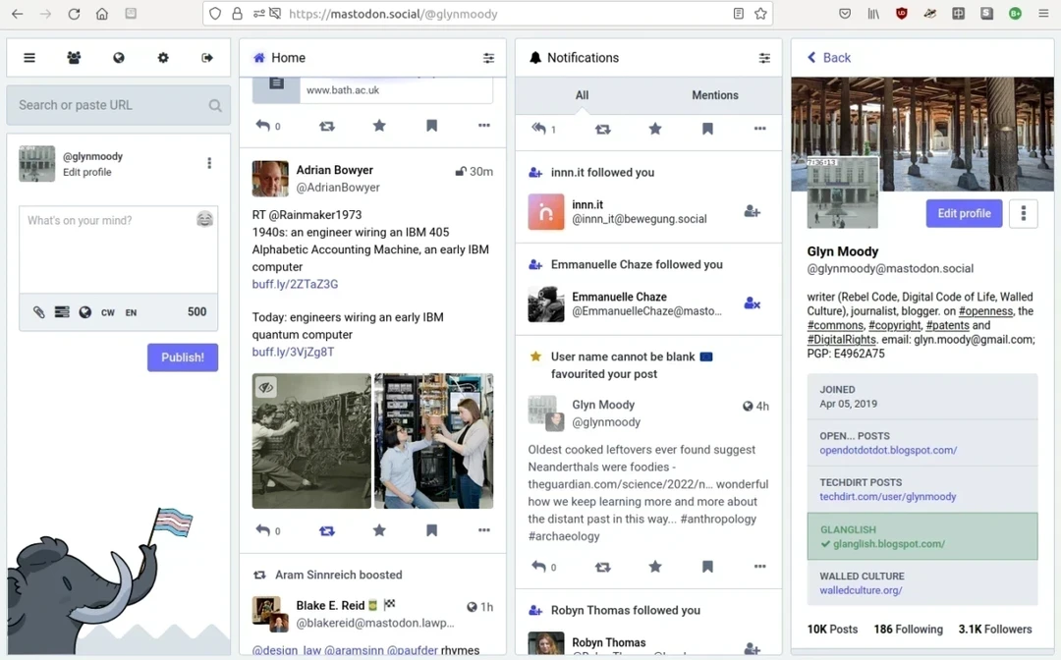
Task: Click the Search or paste URL field
Action: click(x=119, y=105)
